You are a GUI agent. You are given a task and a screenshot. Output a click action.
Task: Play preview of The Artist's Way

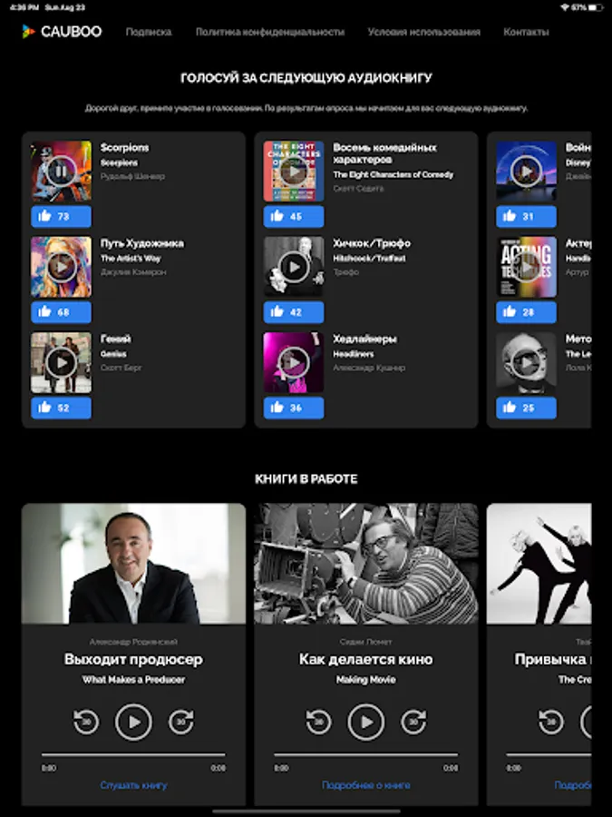click(61, 267)
